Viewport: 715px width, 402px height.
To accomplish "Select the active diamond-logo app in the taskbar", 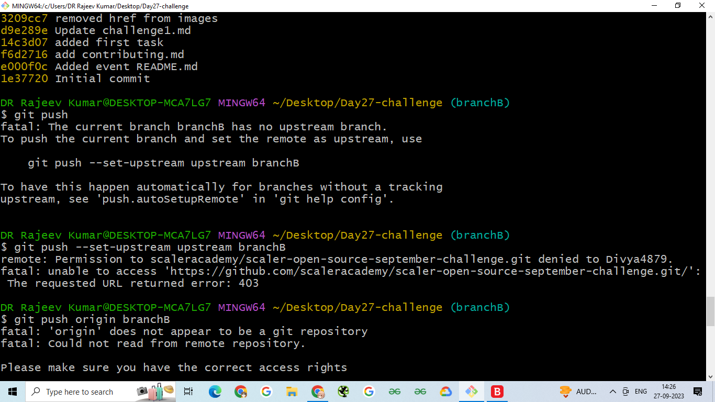I will point(471,392).
